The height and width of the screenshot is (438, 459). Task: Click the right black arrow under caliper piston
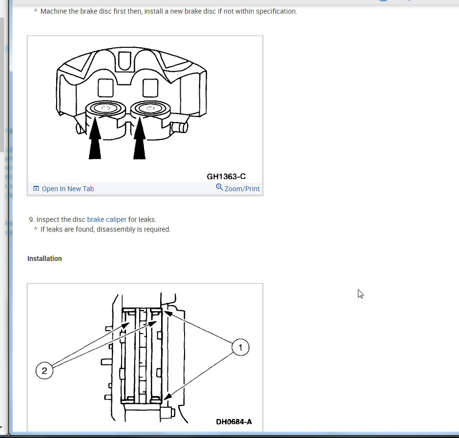coord(139,138)
